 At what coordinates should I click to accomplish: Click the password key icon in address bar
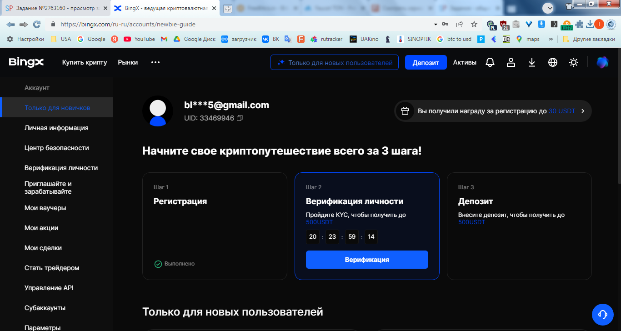tap(446, 24)
